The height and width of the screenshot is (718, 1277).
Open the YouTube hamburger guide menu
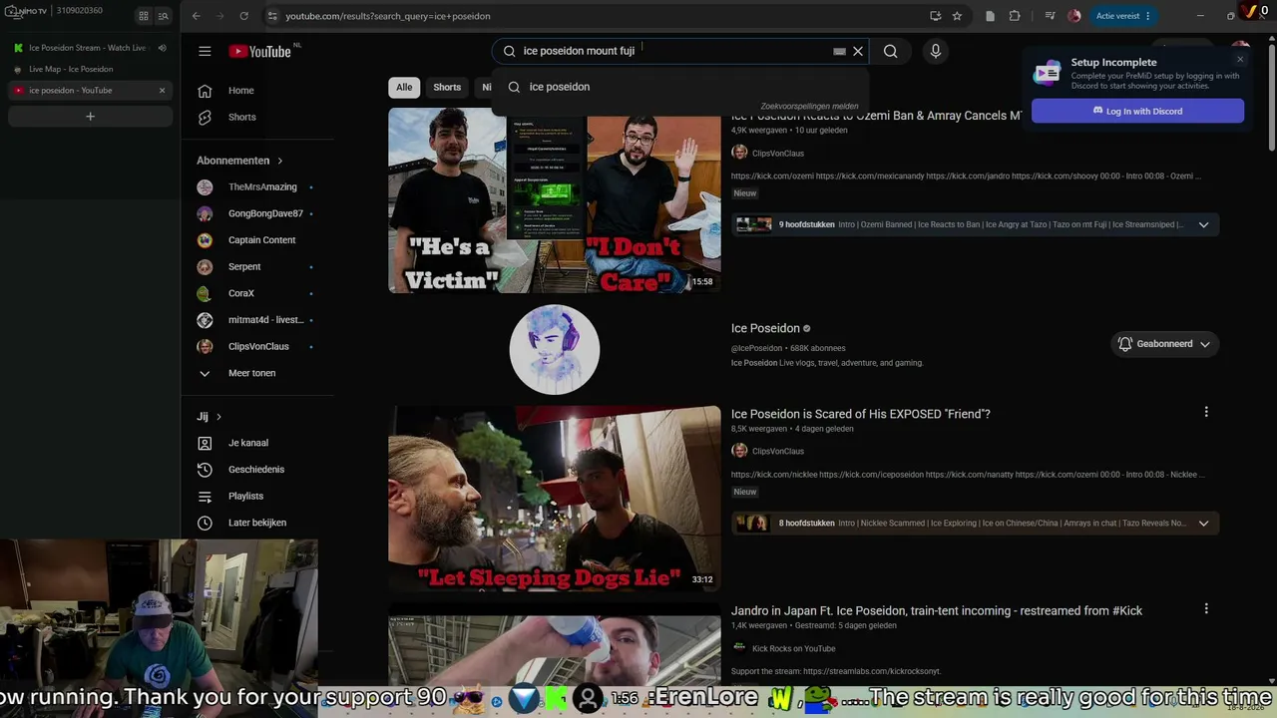pyautogui.click(x=205, y=51)
